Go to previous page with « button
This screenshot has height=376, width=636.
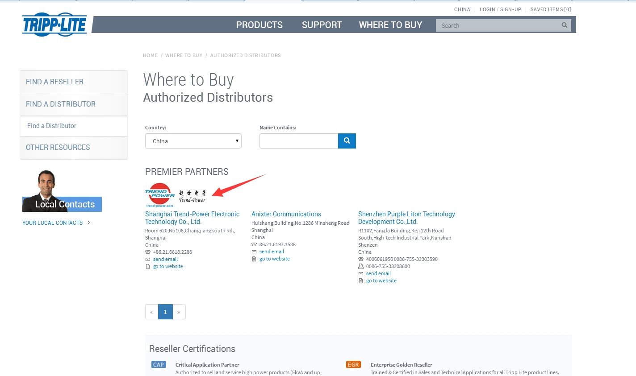152,312
